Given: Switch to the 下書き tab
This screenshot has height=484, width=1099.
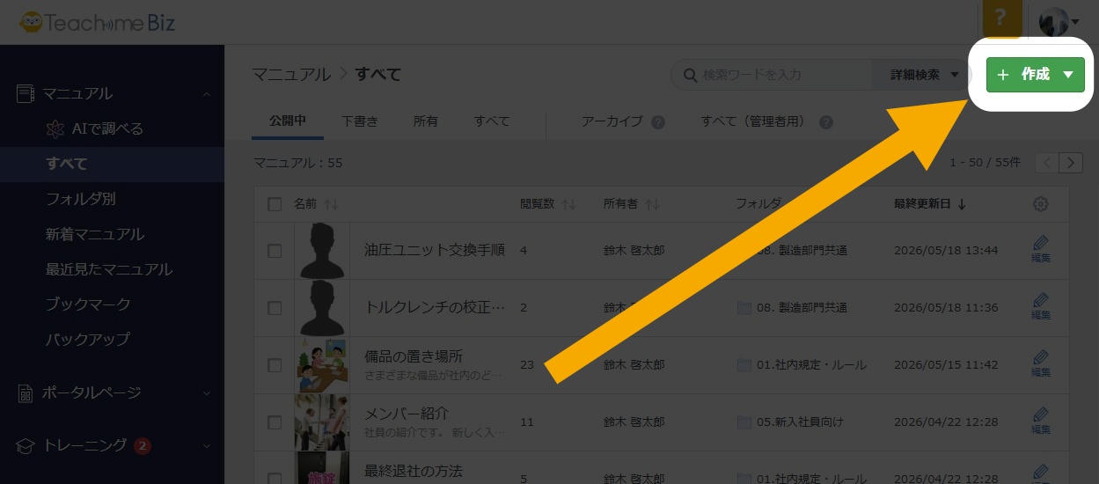Looking at the screenshot, I should click(x=359, y=121).
